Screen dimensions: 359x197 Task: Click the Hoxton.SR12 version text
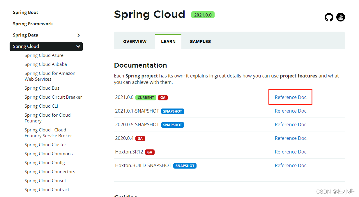[129, 152]
